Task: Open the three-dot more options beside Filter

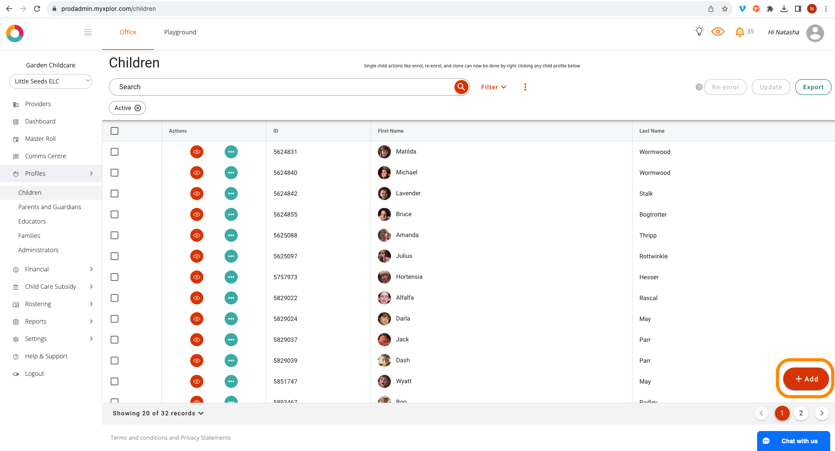Action: pyautogui.click(x=525, y=87)
